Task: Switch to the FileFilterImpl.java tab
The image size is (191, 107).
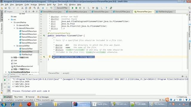Action: click(x=165, y=12)
